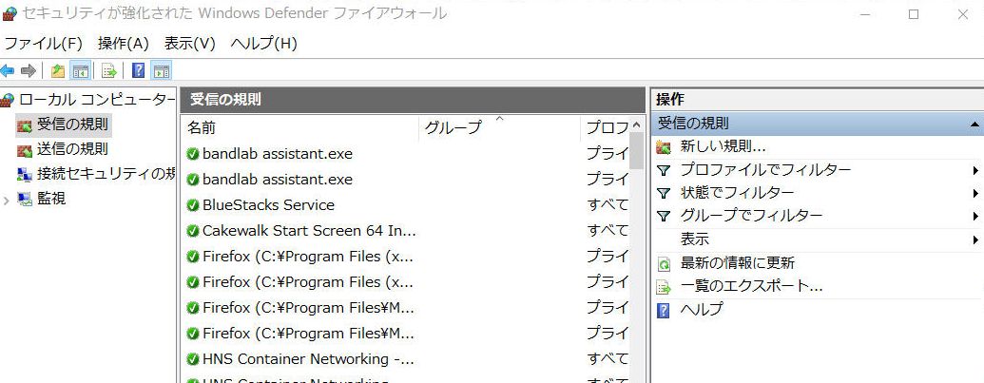Viewport: 984px width, 383px height.
Task: Sort by the 名前 column header
Action: click(x=300, y=128)
